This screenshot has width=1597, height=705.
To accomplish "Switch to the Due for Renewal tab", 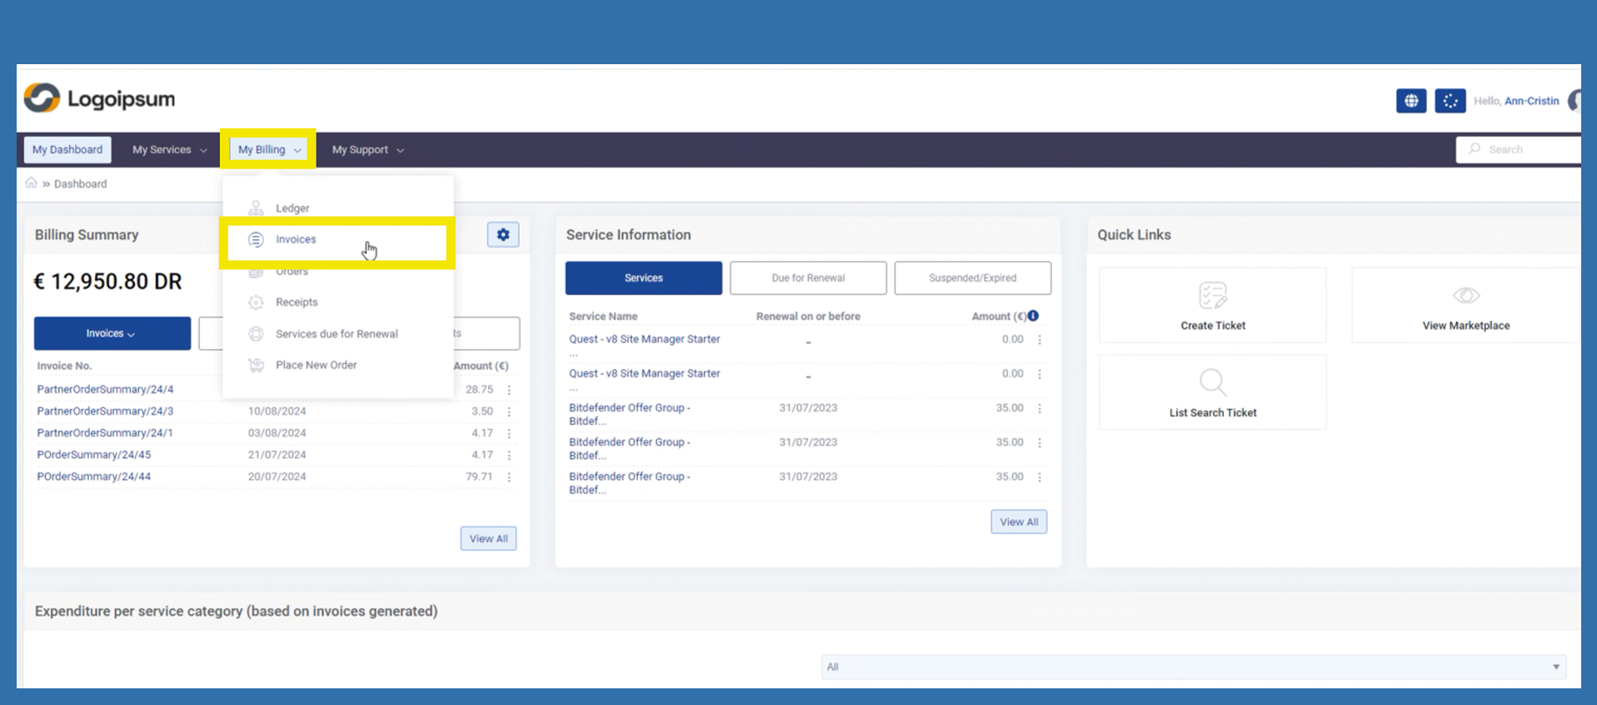I will click(807, 278).
